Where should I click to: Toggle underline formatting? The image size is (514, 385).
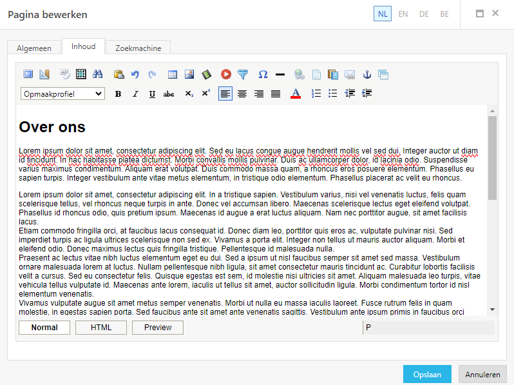(152, 94)
